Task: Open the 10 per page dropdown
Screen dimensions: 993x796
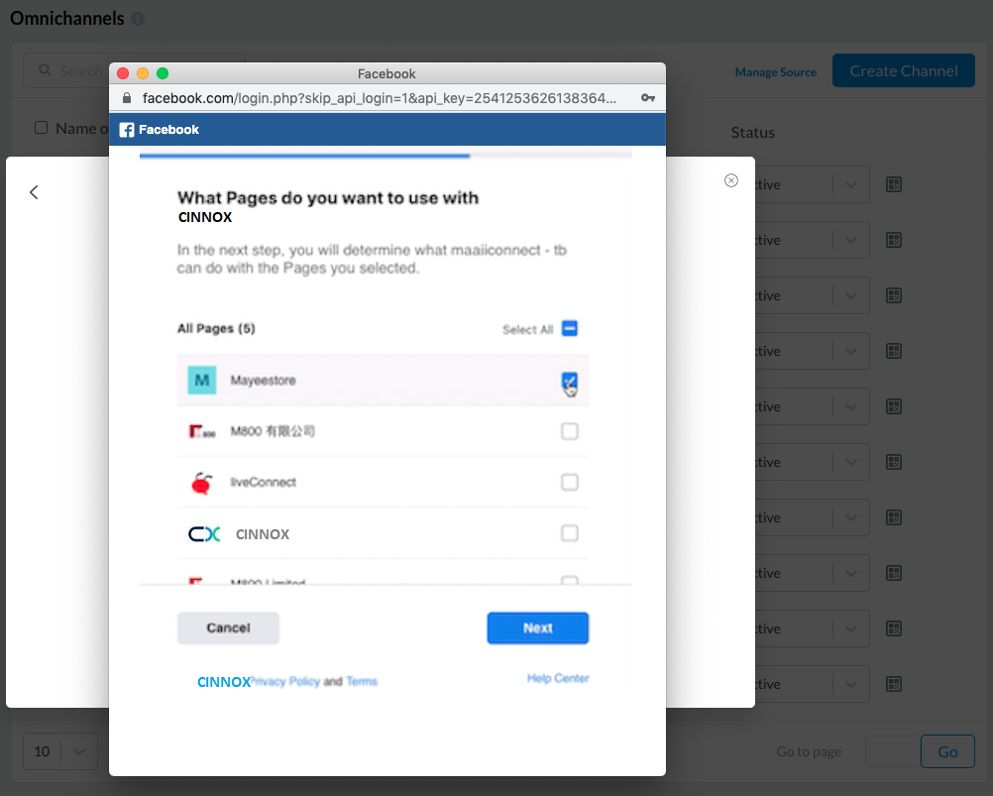Action: click(60, 751)
